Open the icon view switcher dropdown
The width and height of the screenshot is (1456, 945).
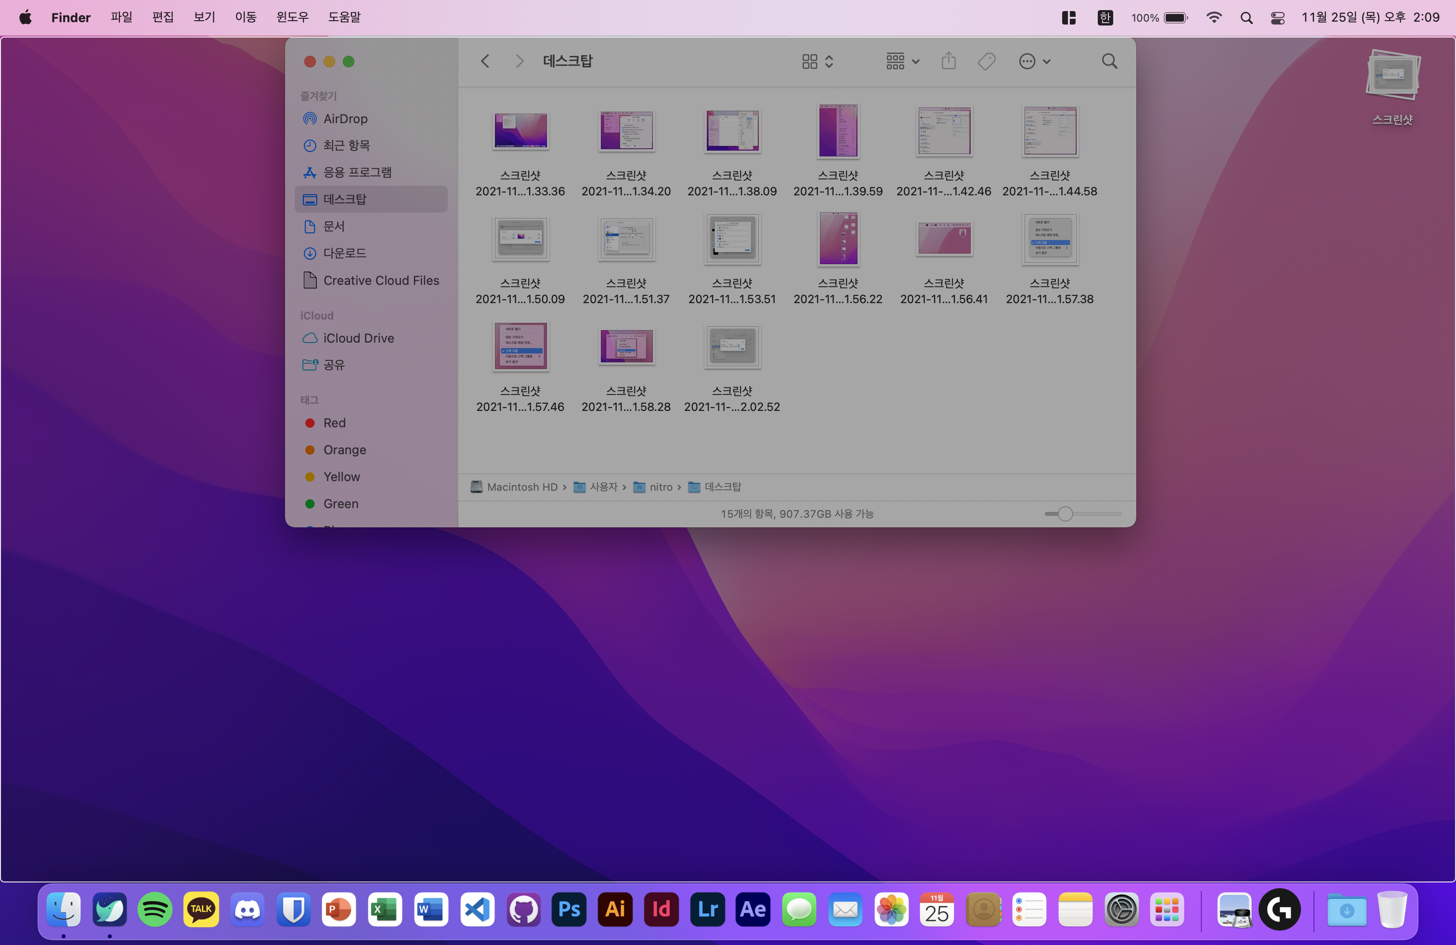click(x=818, y=61)
